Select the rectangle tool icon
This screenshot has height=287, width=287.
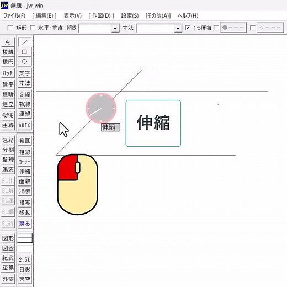click(x=25, y=52)
